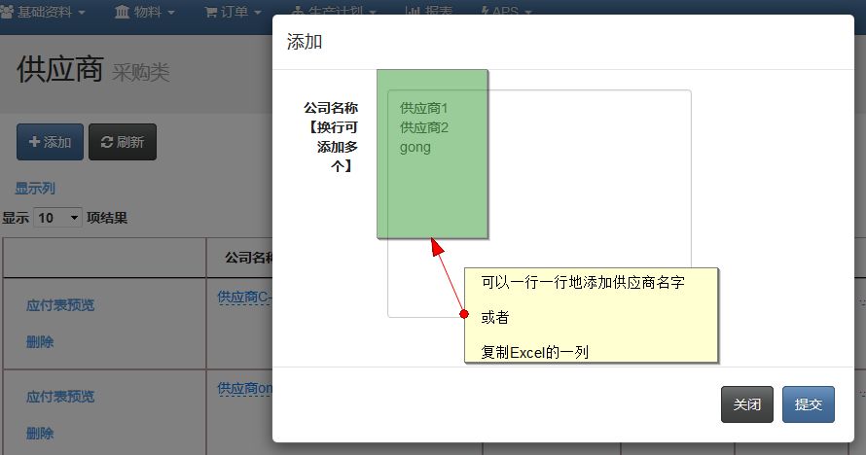The height and width of the screenshot is (455, 866).
Task: Click the red dot annotation marker
Action: tap(464, 314)
